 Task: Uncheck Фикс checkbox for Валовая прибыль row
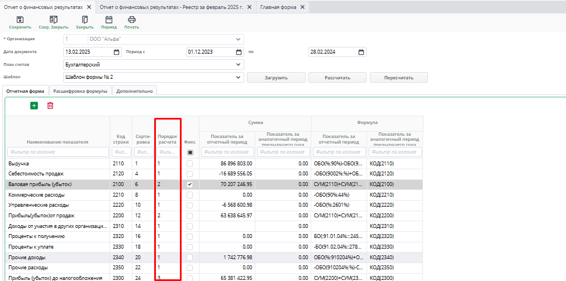190,184
